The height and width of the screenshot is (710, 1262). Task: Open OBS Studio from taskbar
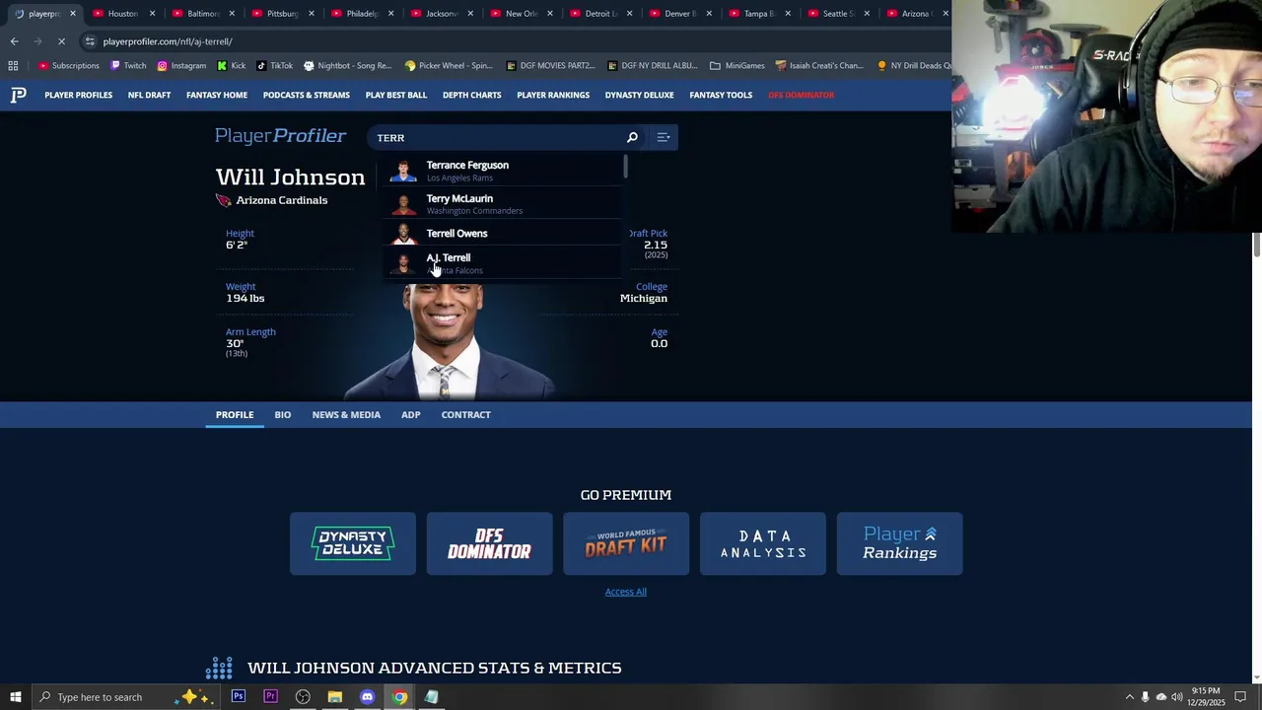point(303,697)
